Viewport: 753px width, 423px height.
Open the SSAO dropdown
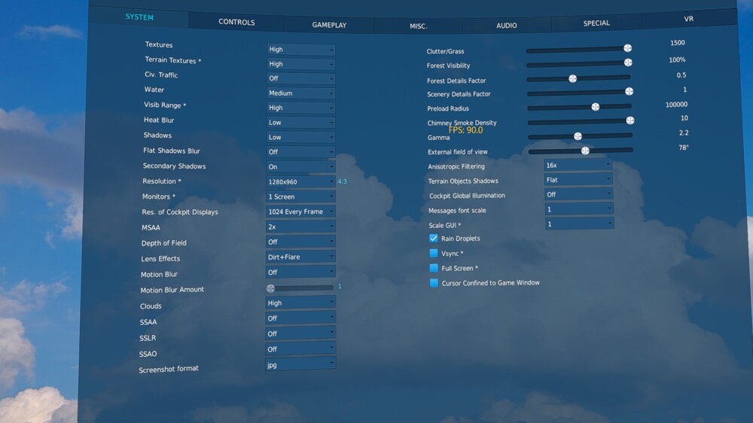coord(300,349)
